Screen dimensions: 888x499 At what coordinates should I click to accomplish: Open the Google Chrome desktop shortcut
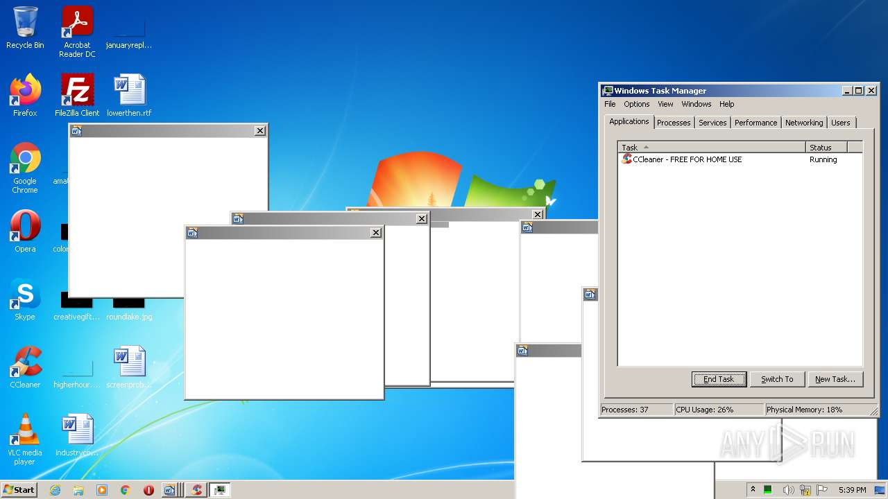(x=25, y=168)
